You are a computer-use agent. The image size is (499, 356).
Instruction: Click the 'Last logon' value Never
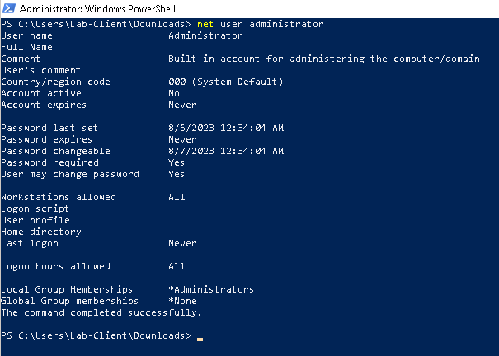pyautogui.click(x=182, y=243)
